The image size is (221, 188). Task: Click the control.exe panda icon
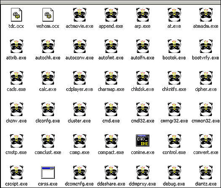coord(174,141)
